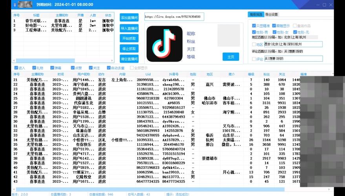
Task: Click the 珠源山茶 user cell
Action: (84, 131)
